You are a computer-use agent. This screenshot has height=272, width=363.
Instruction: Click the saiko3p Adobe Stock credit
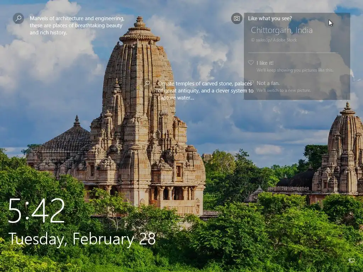pyautogui.click(x=274, y=40)
